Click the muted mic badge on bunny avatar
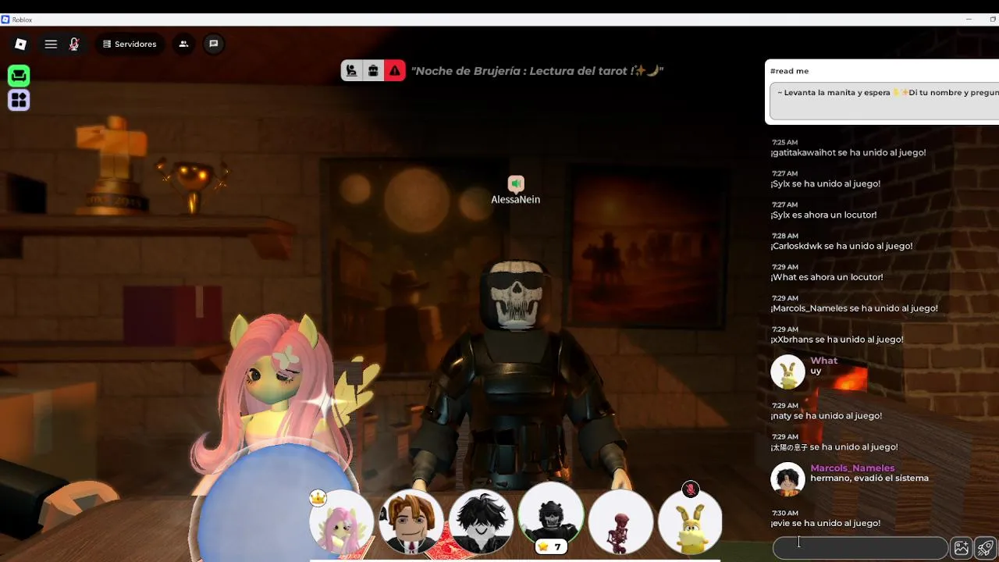 tap(690, 489)
